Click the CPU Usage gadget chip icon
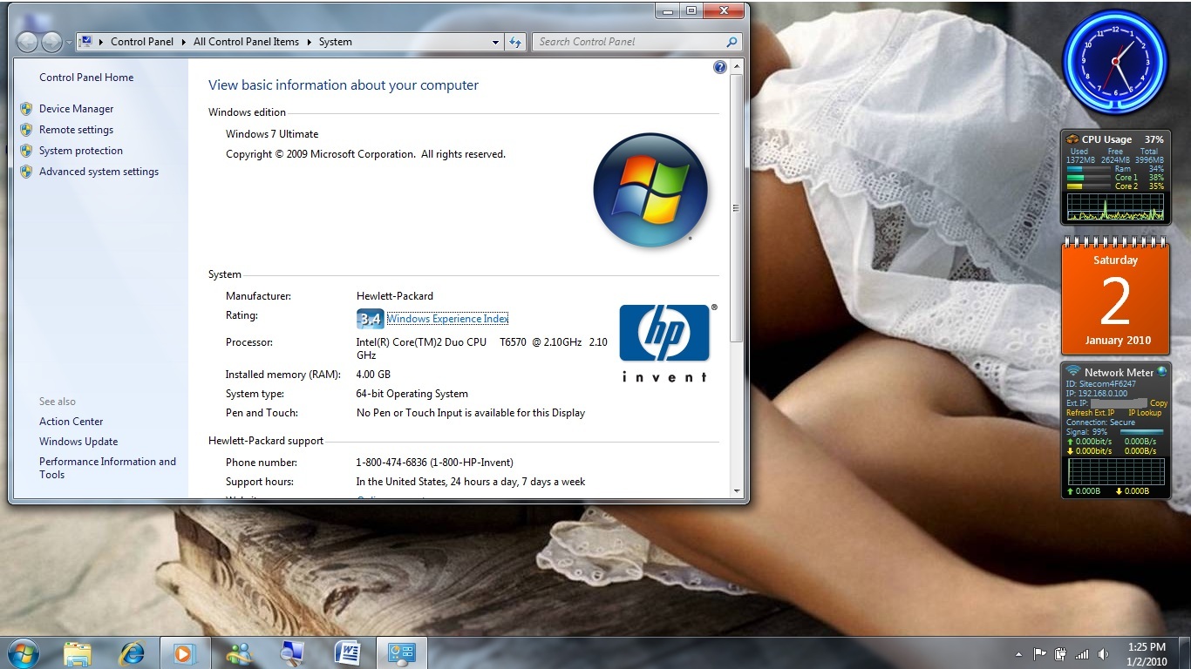The image size is (1191, 669). pyautogui.click(x=1072, y=139)
